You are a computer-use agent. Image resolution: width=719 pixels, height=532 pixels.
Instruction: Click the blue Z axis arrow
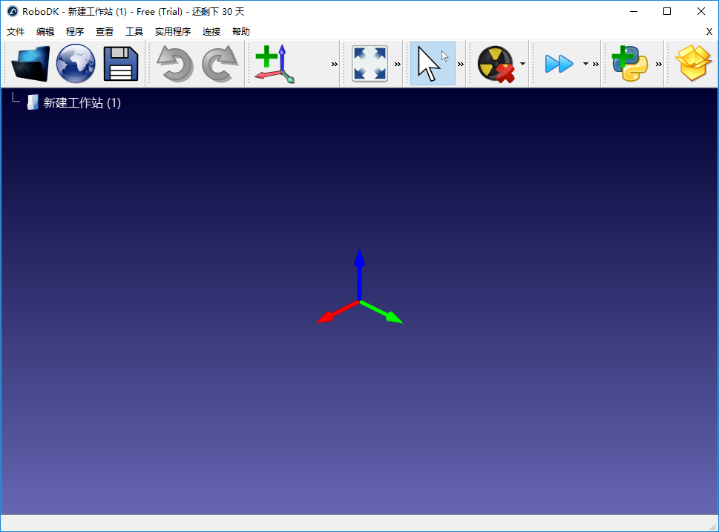coord(359,274)
